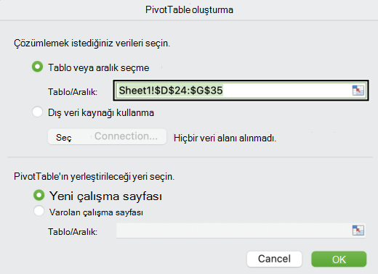Viewport: 378px width, 274px height.
Task: Click the Sheet1!$D$24:$G$35 range input field
Action: (241, 91)
